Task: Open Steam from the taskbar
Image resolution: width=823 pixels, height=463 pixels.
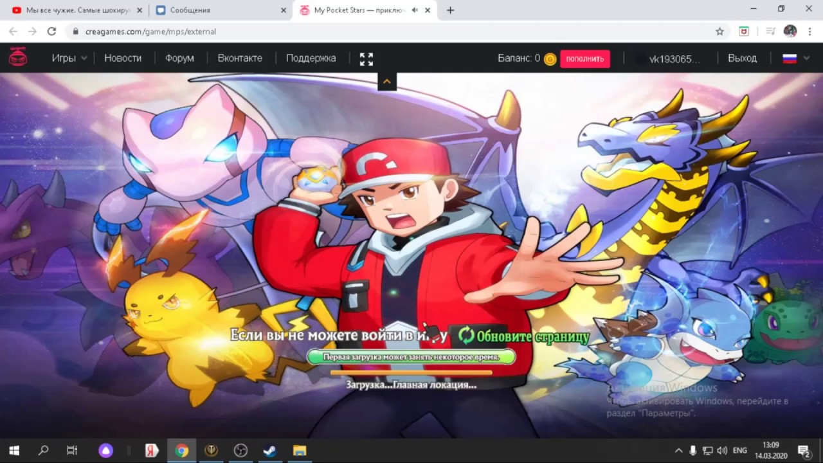Action: pos(270,451)
